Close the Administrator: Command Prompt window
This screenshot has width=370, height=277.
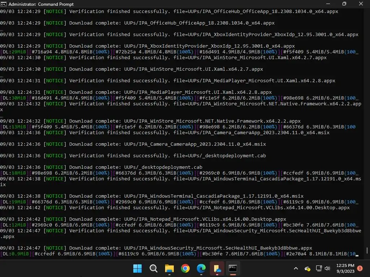pyautogui.click(x=361, y=4)
